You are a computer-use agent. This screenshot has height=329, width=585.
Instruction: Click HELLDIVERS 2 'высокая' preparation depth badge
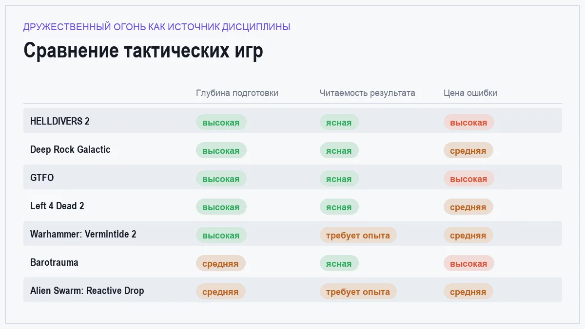pos(221,122)
